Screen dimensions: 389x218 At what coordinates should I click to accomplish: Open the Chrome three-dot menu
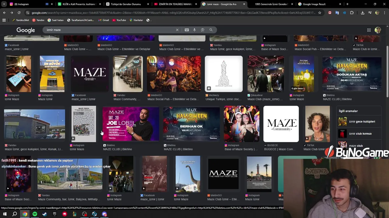pyautogui.click(x=384, y=13)
